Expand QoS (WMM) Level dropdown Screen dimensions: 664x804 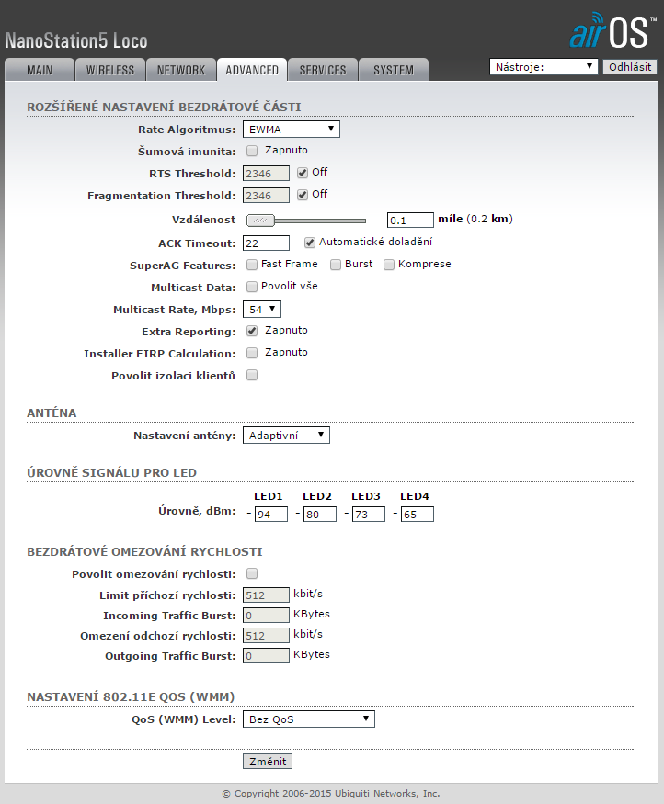tap(309, 719)
